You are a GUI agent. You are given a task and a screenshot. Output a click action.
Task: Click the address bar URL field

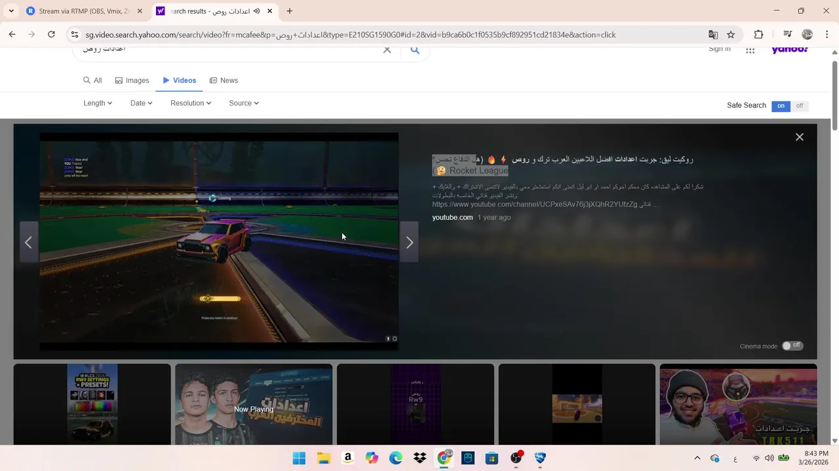tap(393, 35)
